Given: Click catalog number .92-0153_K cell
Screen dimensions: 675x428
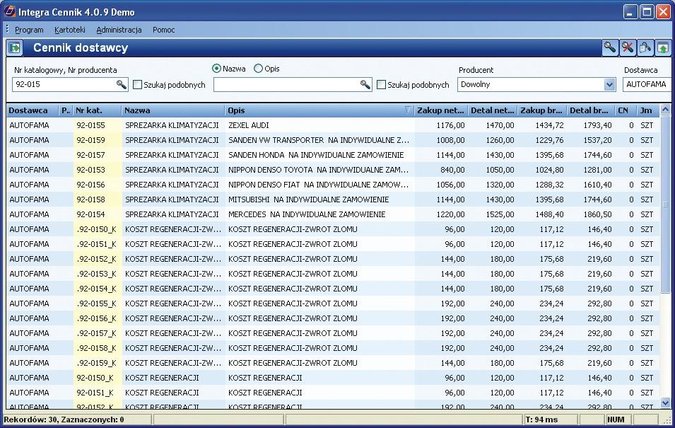Looking at the screenshot, I should coord(97,274).
